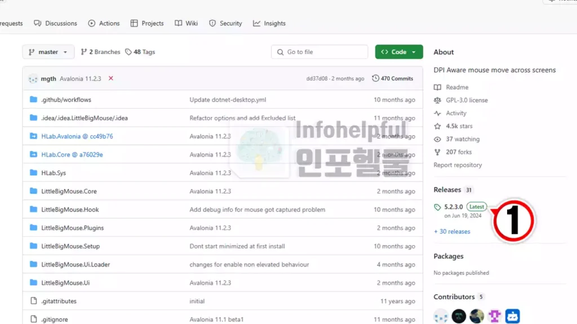Viewport: 577px width, 324px height.
Task: Open the .gitignore file
Action: coord(55,319)
